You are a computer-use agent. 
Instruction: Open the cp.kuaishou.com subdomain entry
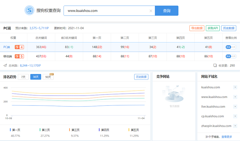213,116
